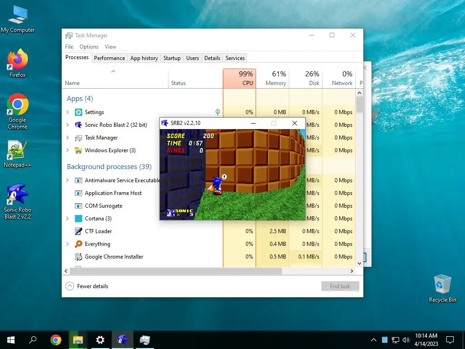
Task: Expand the Task Manager process row
Action: (68, 138)
